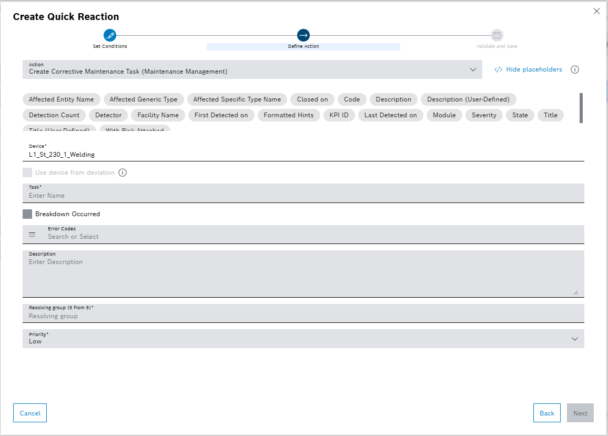Click the list icon in the Error Codes field
Viewport: 608px width, 436px height.
coord(32,235)
